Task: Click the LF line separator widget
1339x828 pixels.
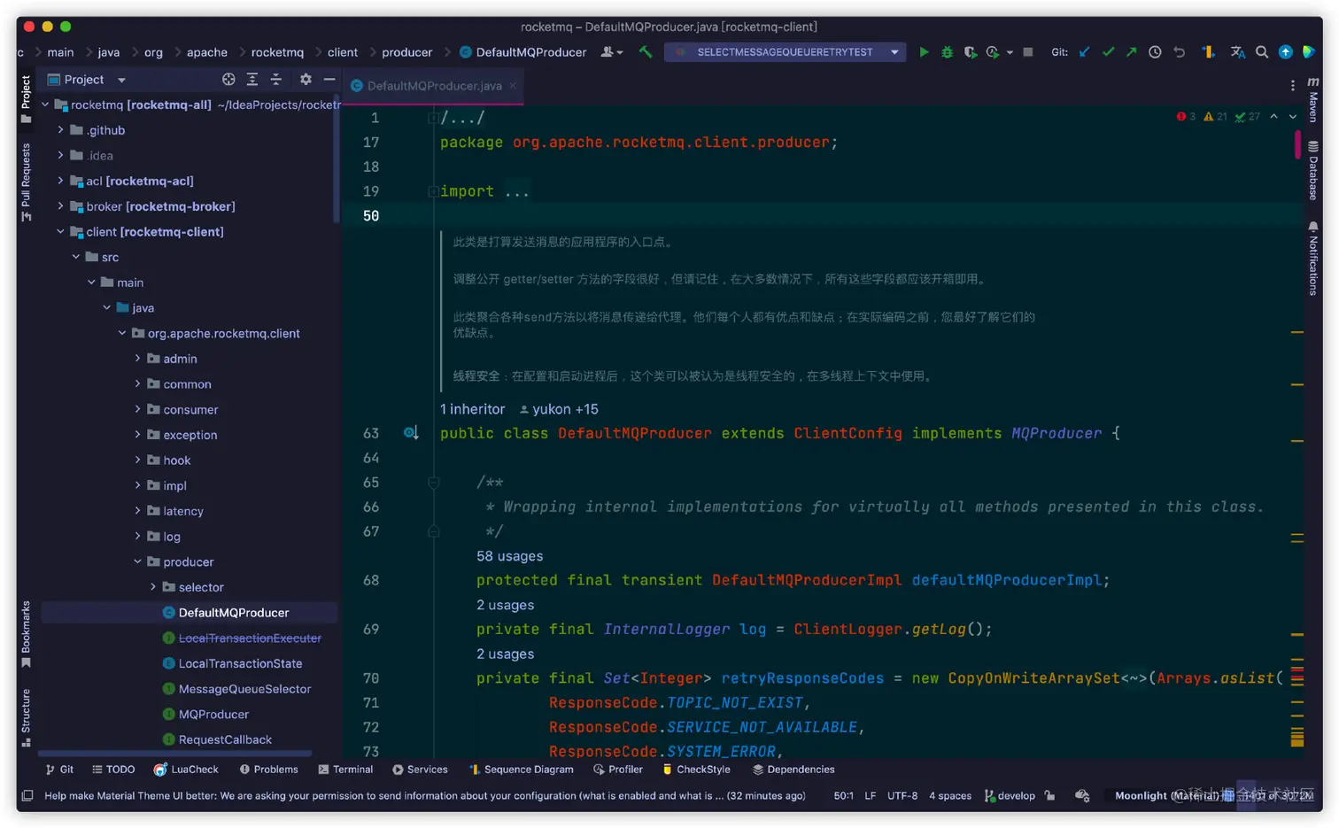Action: coord(871,795)
